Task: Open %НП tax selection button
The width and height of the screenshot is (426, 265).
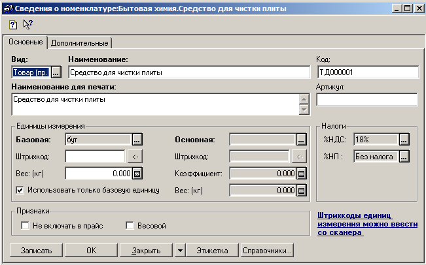Action: click(404, 156)
